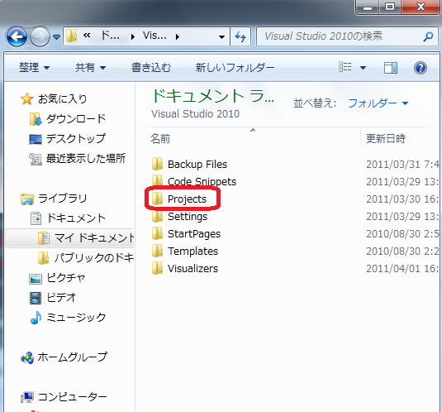Refresh the folder view
The image size is (442, 412).
point(240,36)
